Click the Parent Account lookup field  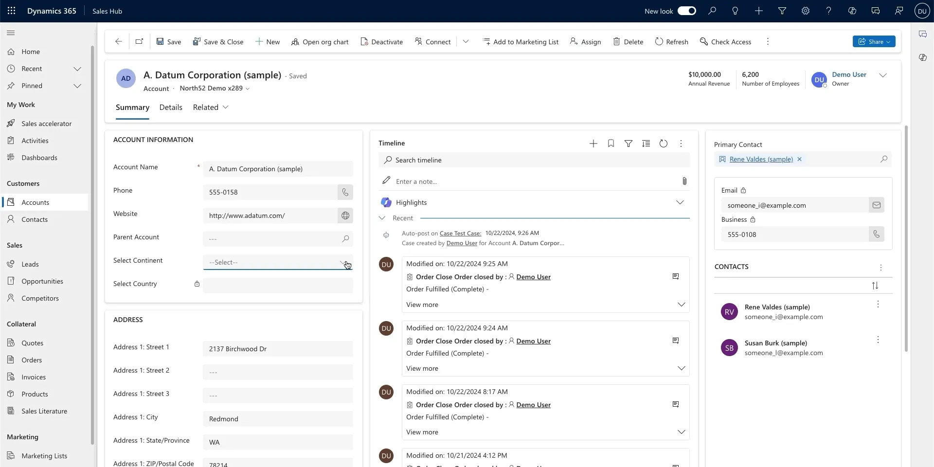[278, 239]
